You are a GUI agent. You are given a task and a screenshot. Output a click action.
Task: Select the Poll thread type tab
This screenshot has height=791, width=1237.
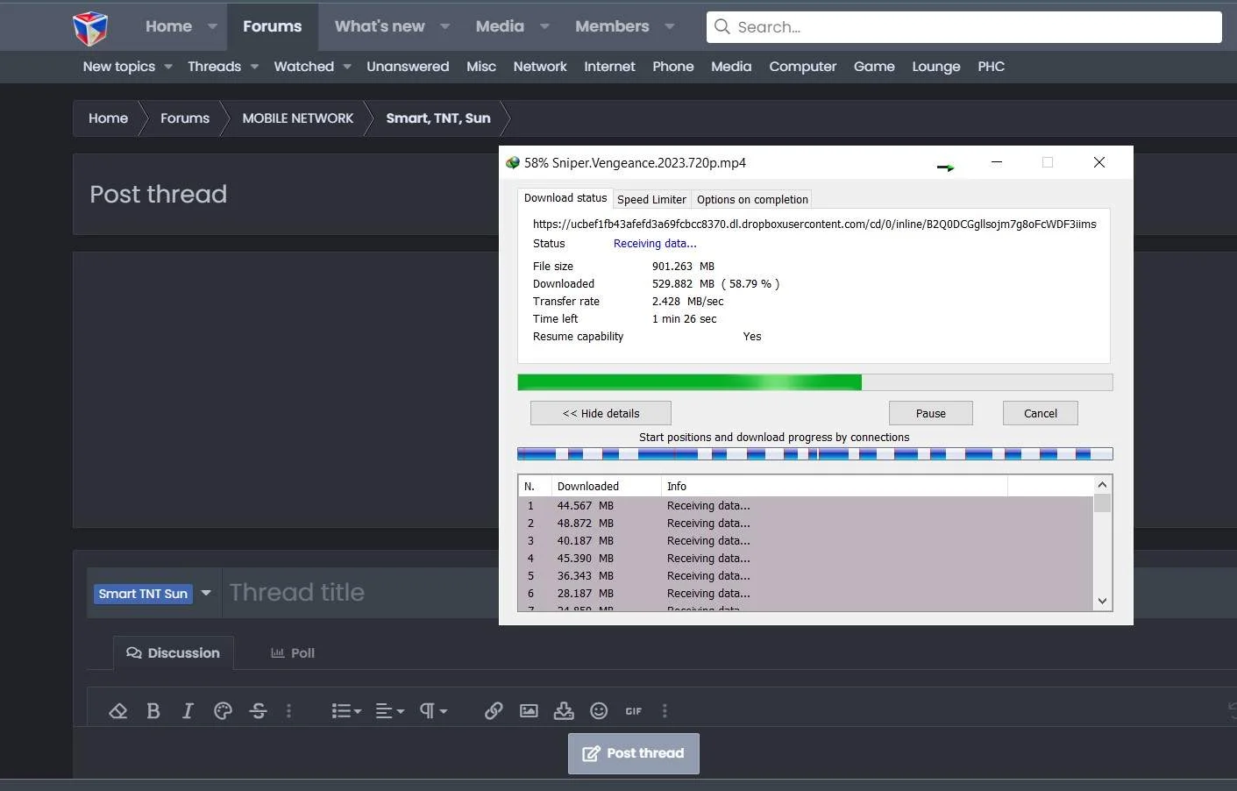293,653
